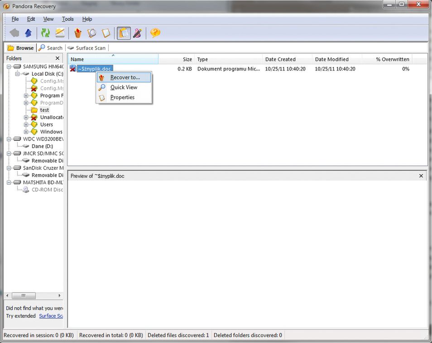Click the 'Recovered in session: 0 (0 KB)' status
432x343 pixels.
[38, 335]
